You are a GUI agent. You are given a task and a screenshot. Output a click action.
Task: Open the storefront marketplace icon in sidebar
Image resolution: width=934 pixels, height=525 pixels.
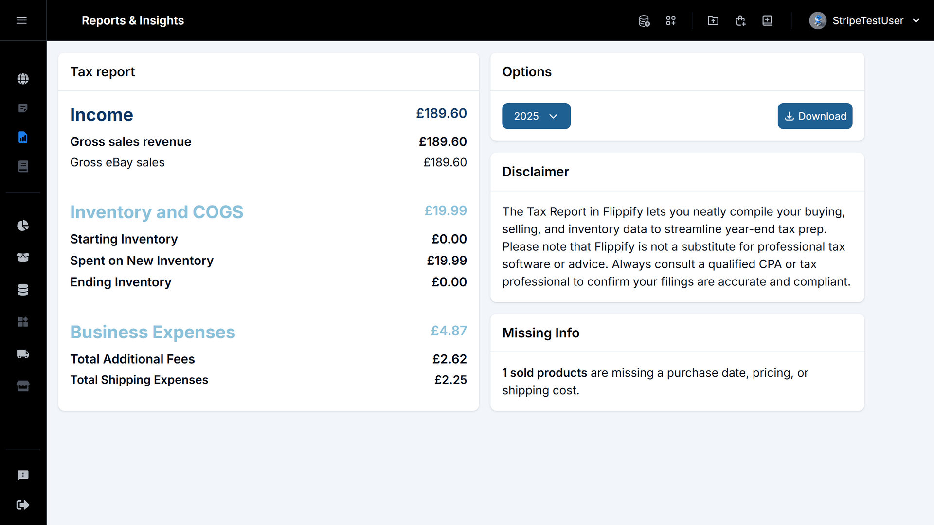(x=23, y=386)
